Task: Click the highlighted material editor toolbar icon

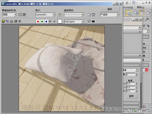Action: [x=129, y=13]
